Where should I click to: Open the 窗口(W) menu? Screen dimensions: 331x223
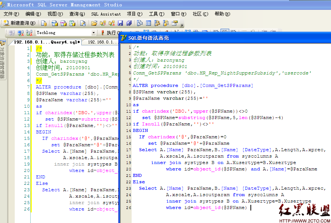179,14
